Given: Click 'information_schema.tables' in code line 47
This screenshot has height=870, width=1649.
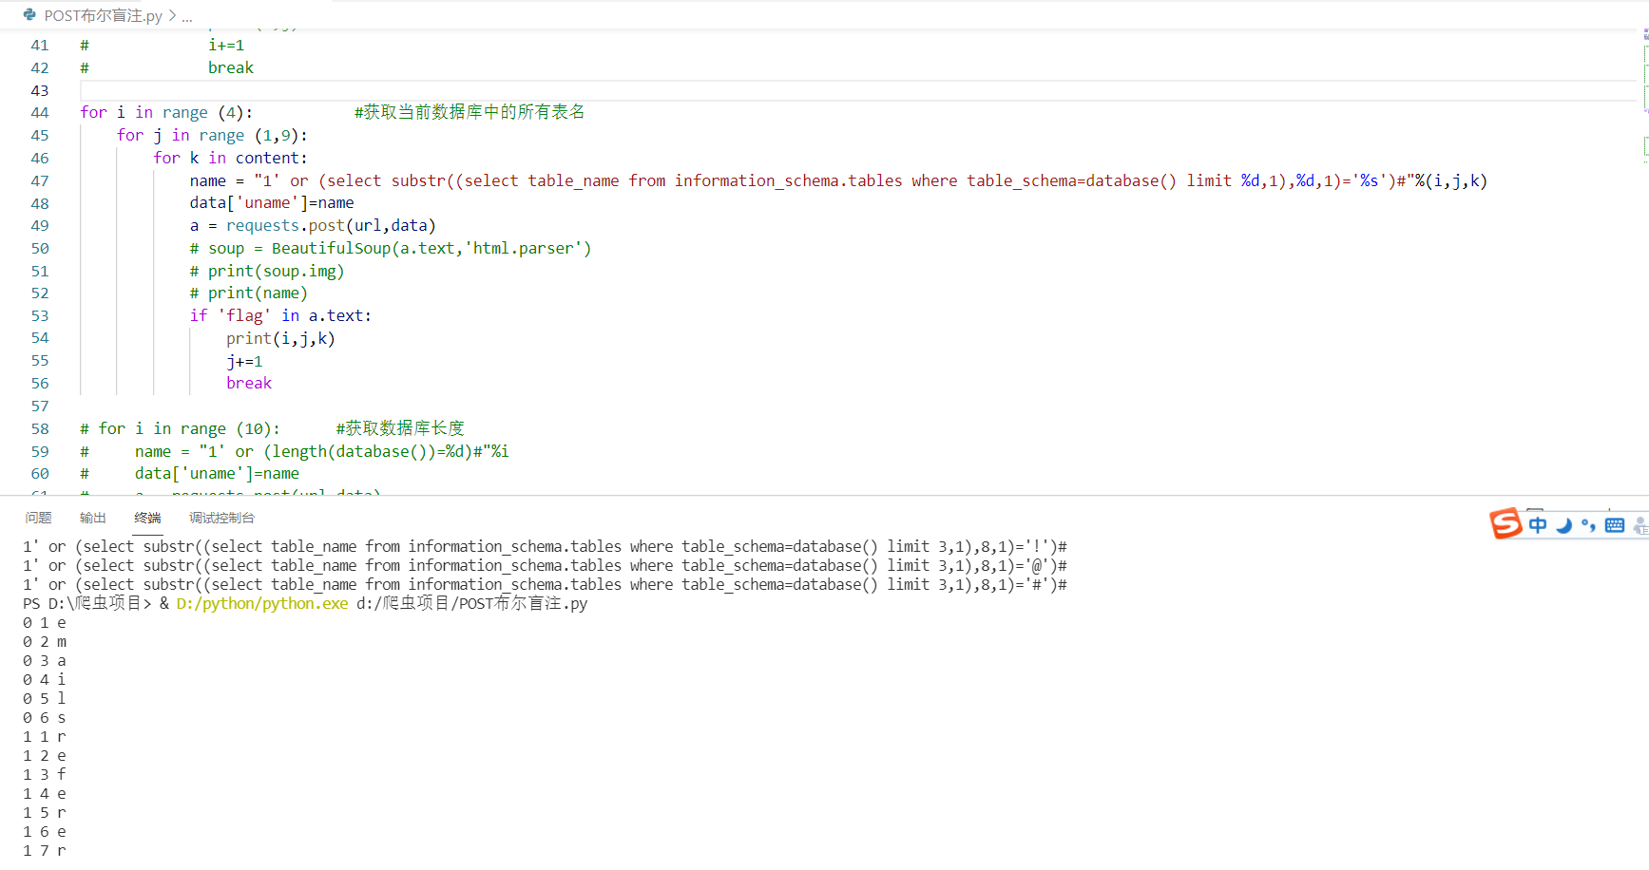Looking at the screenshot, I should point(789,181).
